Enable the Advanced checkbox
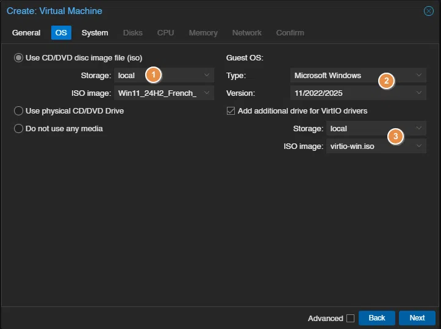The image size is (441, 329). coord(350,318)
